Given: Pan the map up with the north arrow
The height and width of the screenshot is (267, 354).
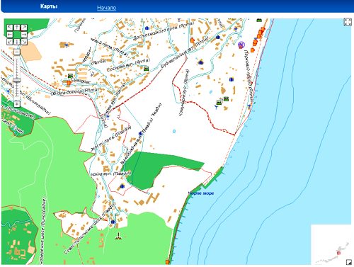Looking at the screenshot, I should pyautogui.click(x=17, y=28).
